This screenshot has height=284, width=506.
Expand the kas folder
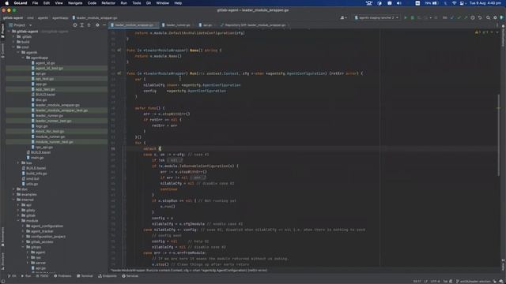tap(18, 163)
